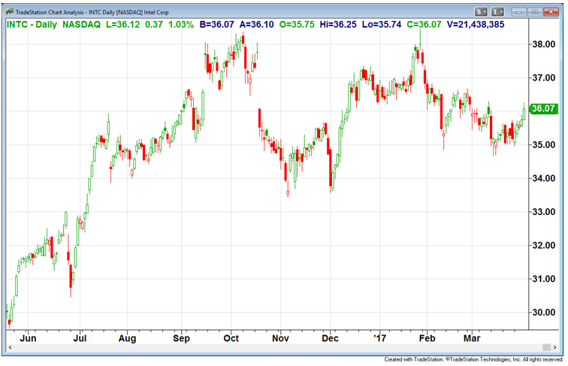Click the right arrow of the horizontal scrollbar

point(554,347)
